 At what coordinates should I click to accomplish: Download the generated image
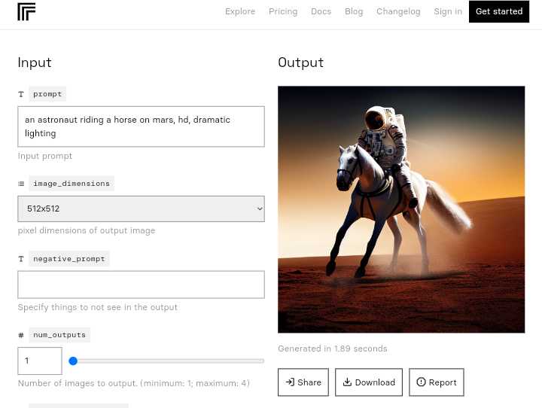(x=369, y=382)
